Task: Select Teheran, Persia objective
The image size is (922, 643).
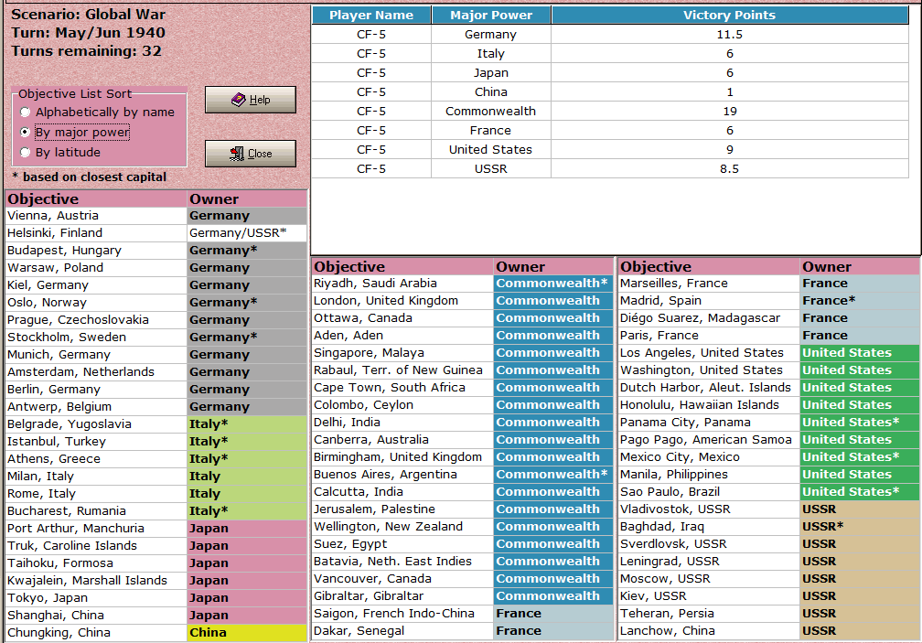Action: pyautogui.click(x=709, y=614)
